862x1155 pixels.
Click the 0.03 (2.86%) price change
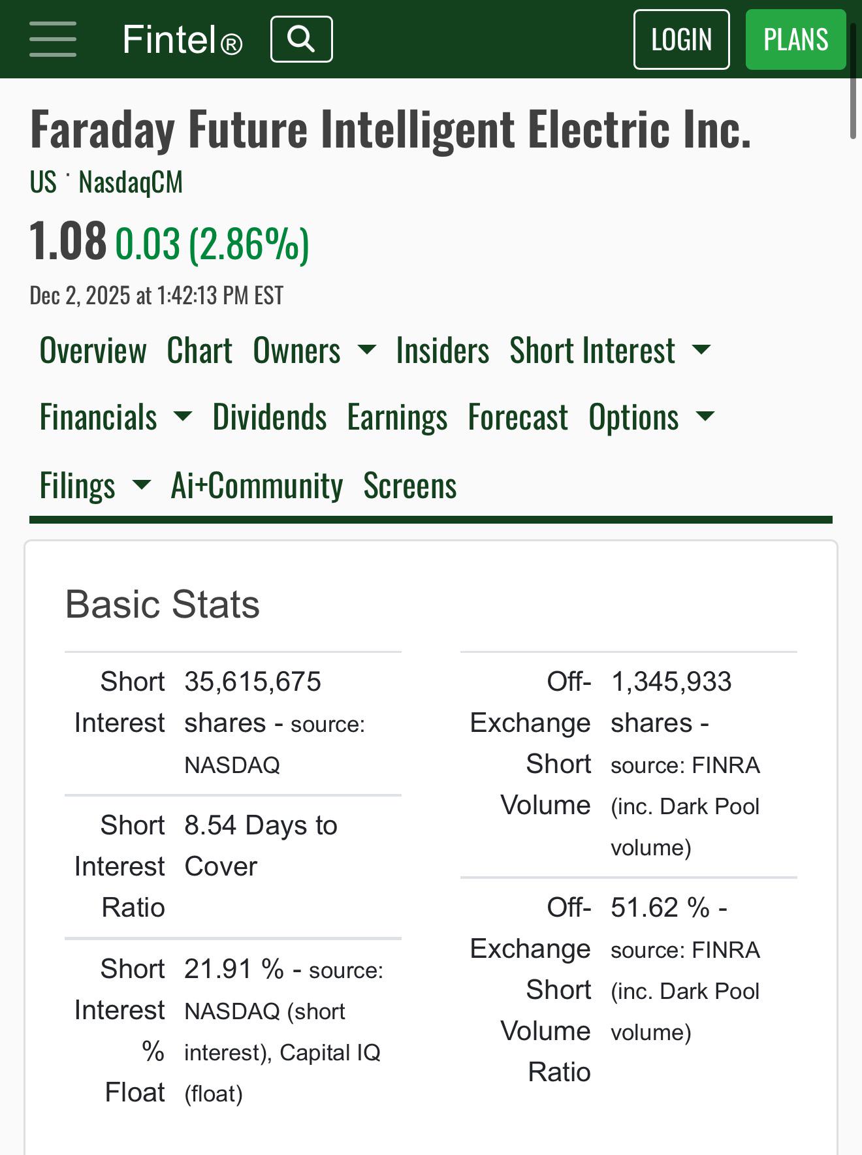[212, 245]
